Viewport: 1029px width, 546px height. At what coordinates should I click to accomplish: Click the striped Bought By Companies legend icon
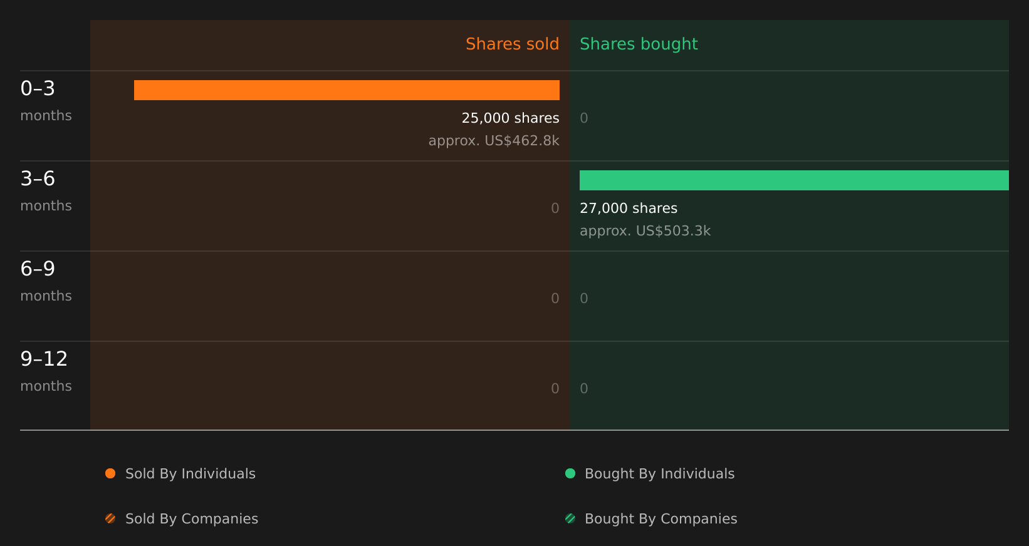click(x=570, y=518)
